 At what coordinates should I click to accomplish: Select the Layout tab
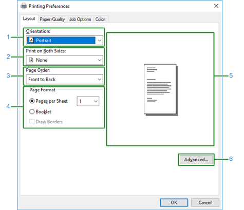click(29, 18)
